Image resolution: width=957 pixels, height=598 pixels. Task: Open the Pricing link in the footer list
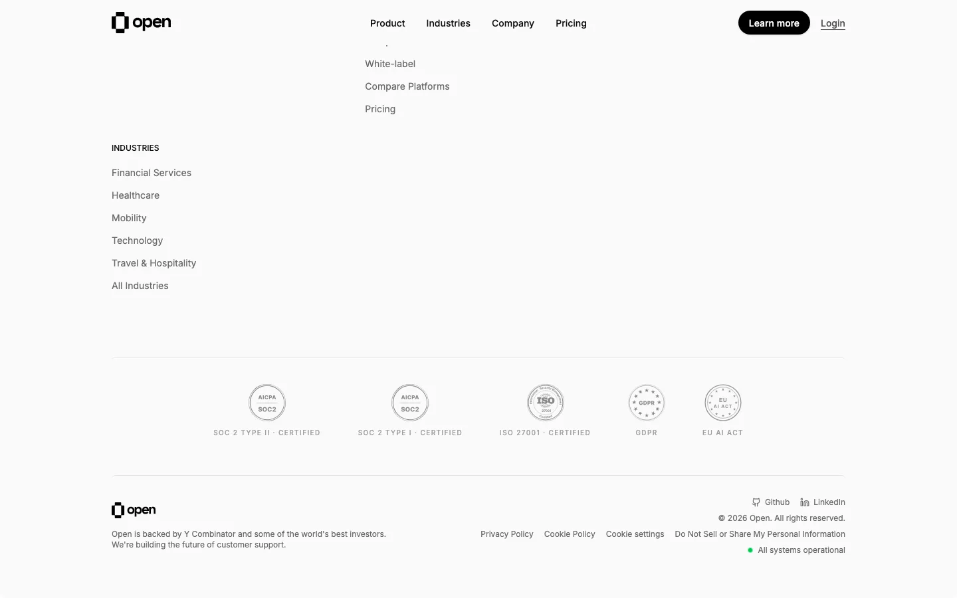tap(380, 109)
